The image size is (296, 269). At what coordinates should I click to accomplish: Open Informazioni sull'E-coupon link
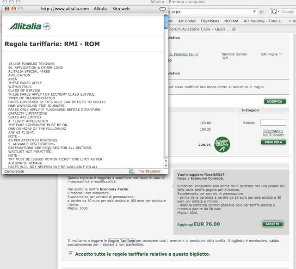click(x=273, y=133)
